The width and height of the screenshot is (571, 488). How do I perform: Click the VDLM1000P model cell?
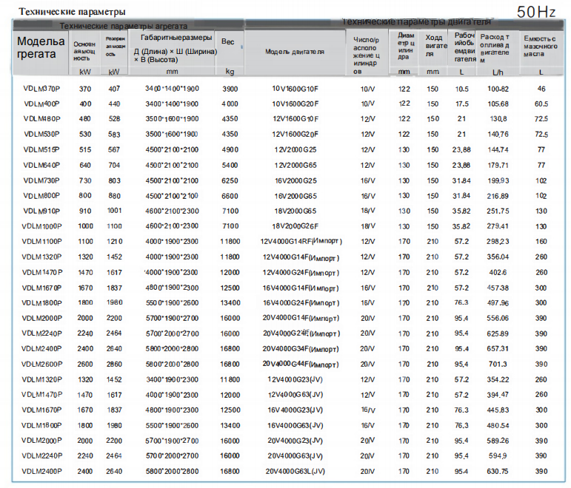[42, 226]
